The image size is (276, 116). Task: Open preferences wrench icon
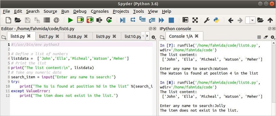click(207, 20)
